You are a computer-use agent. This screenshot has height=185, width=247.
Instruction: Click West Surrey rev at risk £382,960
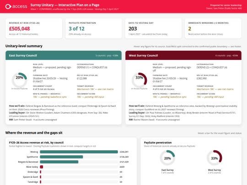[x=202, y=79]
